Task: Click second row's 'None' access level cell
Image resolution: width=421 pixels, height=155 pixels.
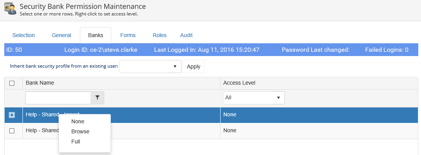Action: 230,131
